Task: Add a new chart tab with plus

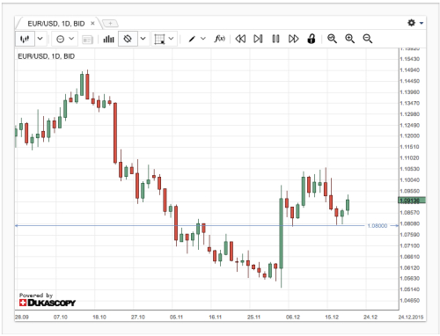Action: [x=110, y=23]
